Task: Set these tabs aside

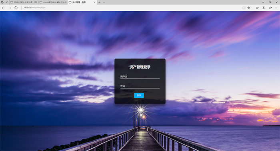Action: click(x=7, y=2)
